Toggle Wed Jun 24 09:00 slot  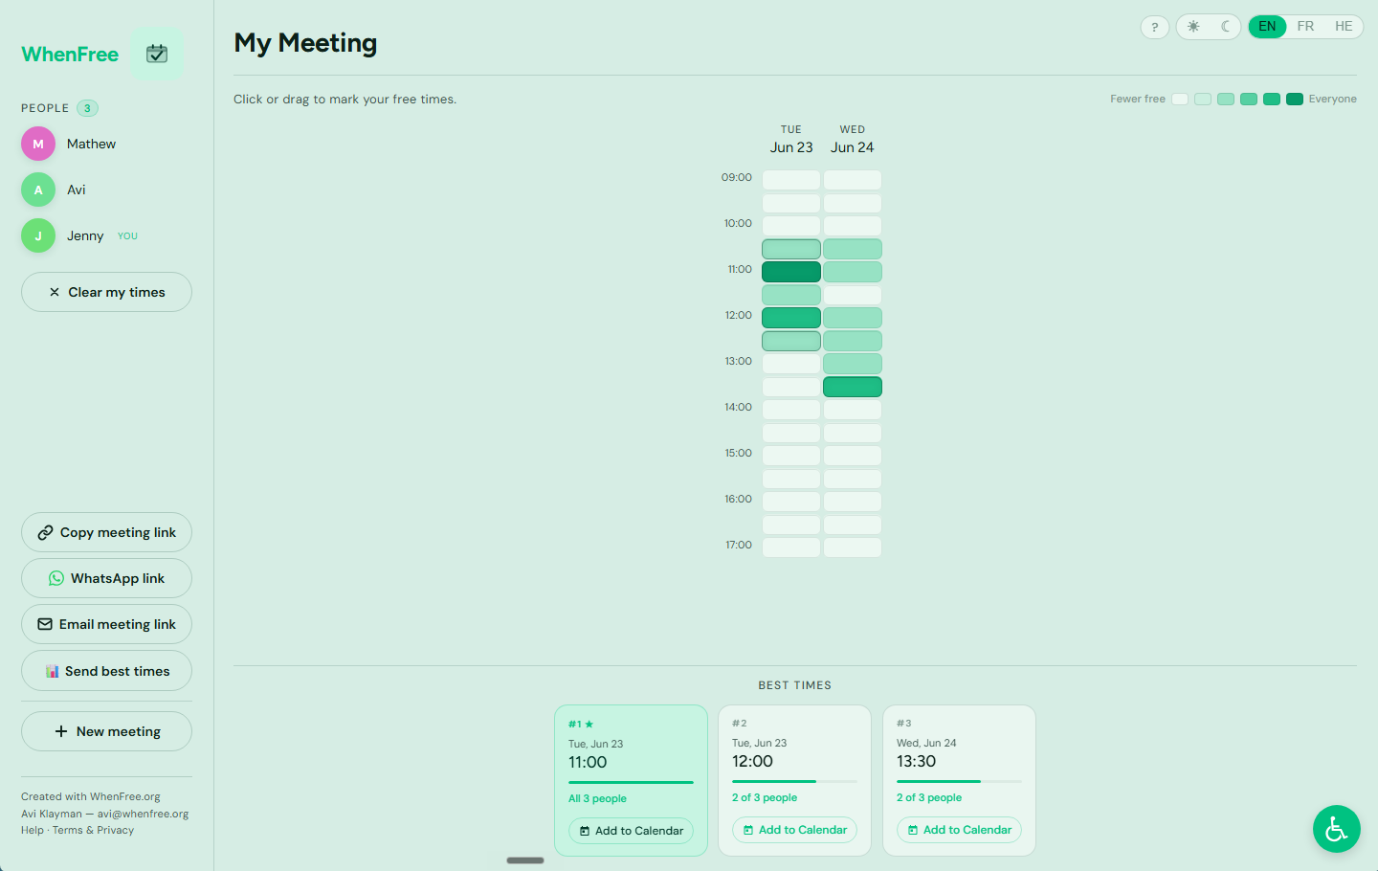[853, 180]
